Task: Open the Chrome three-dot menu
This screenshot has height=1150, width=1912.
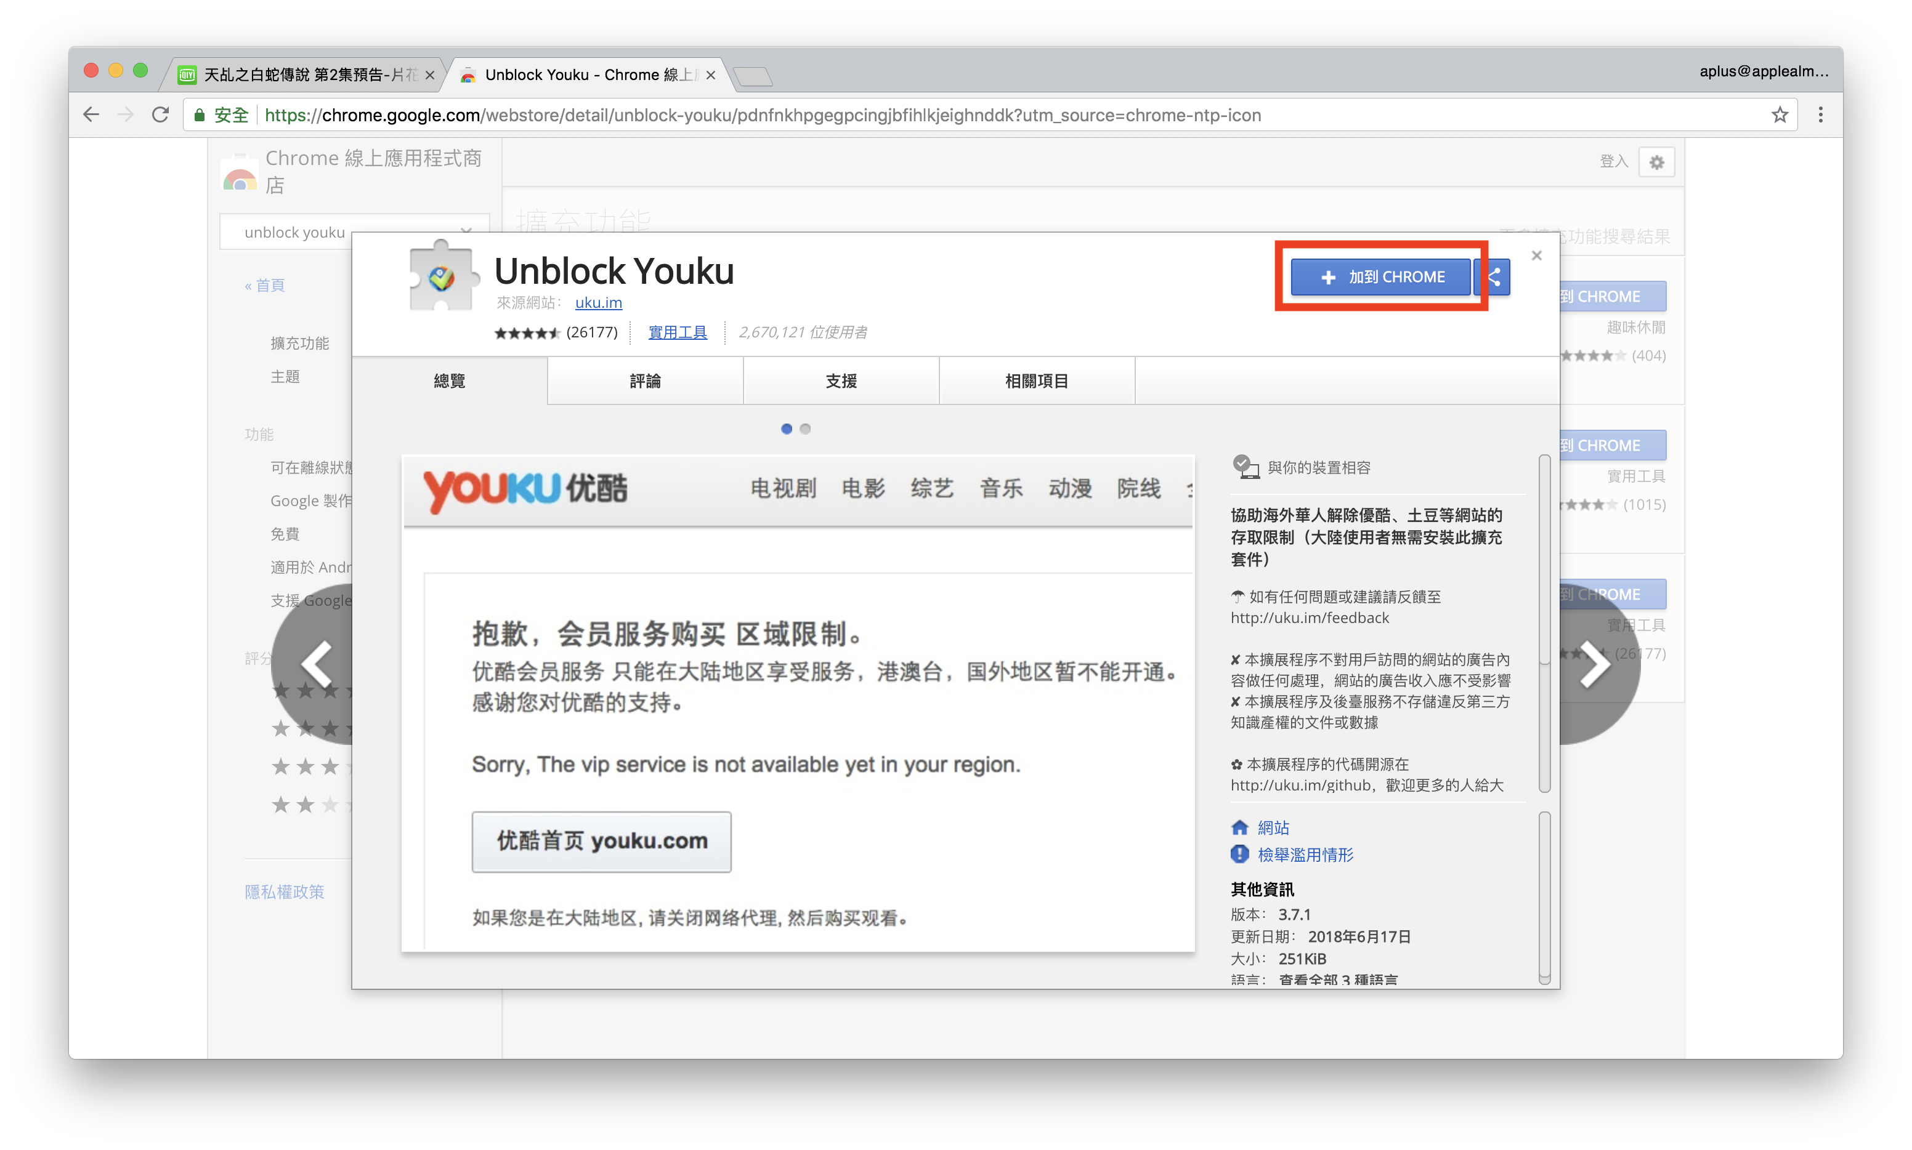Action: pos(1820,115)
